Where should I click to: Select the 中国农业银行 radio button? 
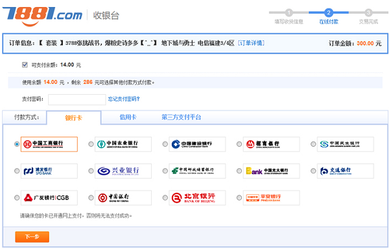91,144
